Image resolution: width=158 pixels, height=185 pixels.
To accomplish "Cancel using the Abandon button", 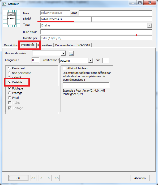I will coord(140,178).
